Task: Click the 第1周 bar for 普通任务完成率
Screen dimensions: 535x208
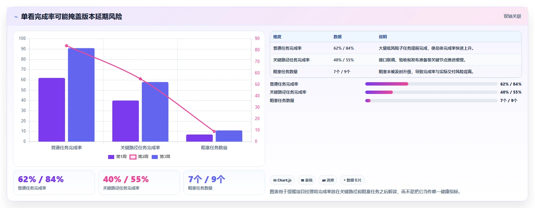Action: (x=52, y=110)
